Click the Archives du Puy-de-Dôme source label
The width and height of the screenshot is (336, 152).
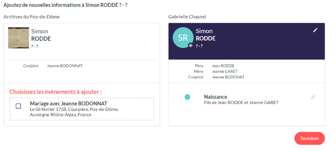31,17
